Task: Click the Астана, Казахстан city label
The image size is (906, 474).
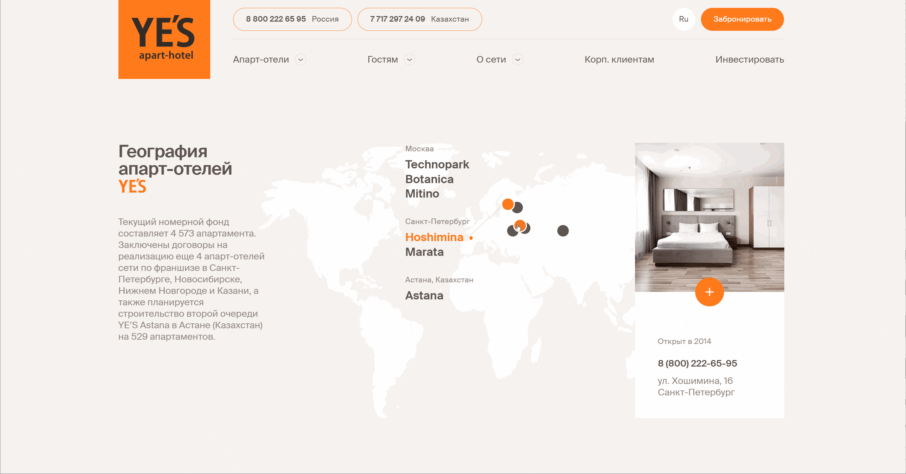Action: click(x=439, y=280)
